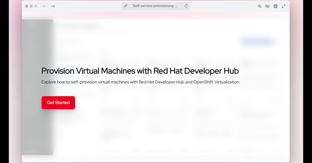The image size is (312, 163).
Task: Click the chain link icon in address bar
Action: tap(126, 6)
